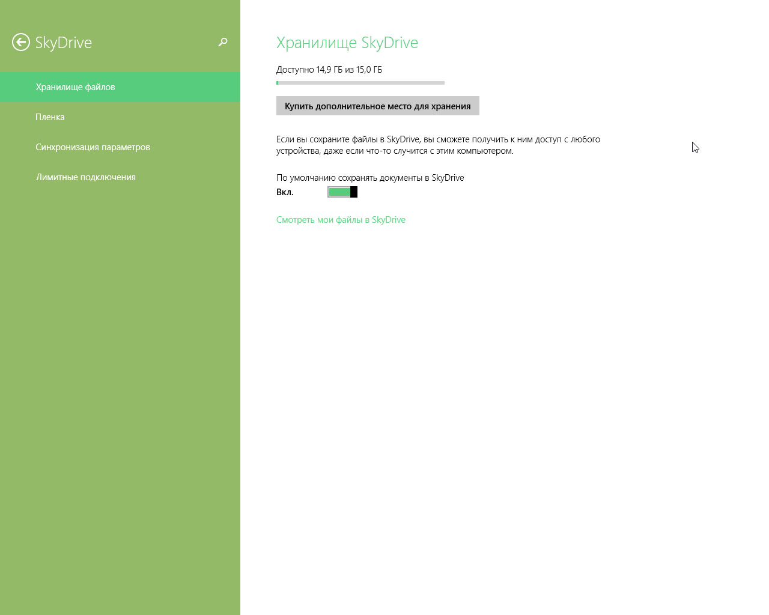Image resolution: width=769 pixels, height=615 pixels.
Task: Open search with the magnifier icon
Action: [x=223, y=42]
